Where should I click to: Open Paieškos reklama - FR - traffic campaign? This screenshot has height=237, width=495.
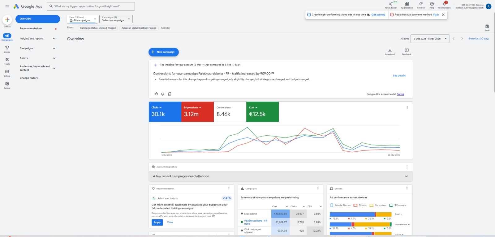(x=256, y=222)
